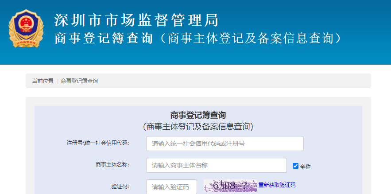Uncheck the 全称 checkbox

(296, 166)
